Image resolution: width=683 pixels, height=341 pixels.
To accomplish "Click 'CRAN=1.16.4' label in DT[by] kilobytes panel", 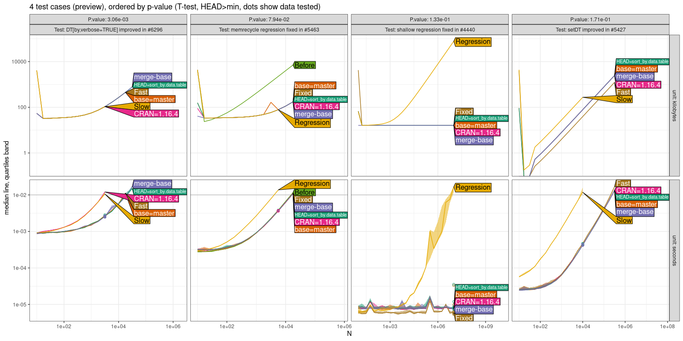I will click(x=156, y=114).
